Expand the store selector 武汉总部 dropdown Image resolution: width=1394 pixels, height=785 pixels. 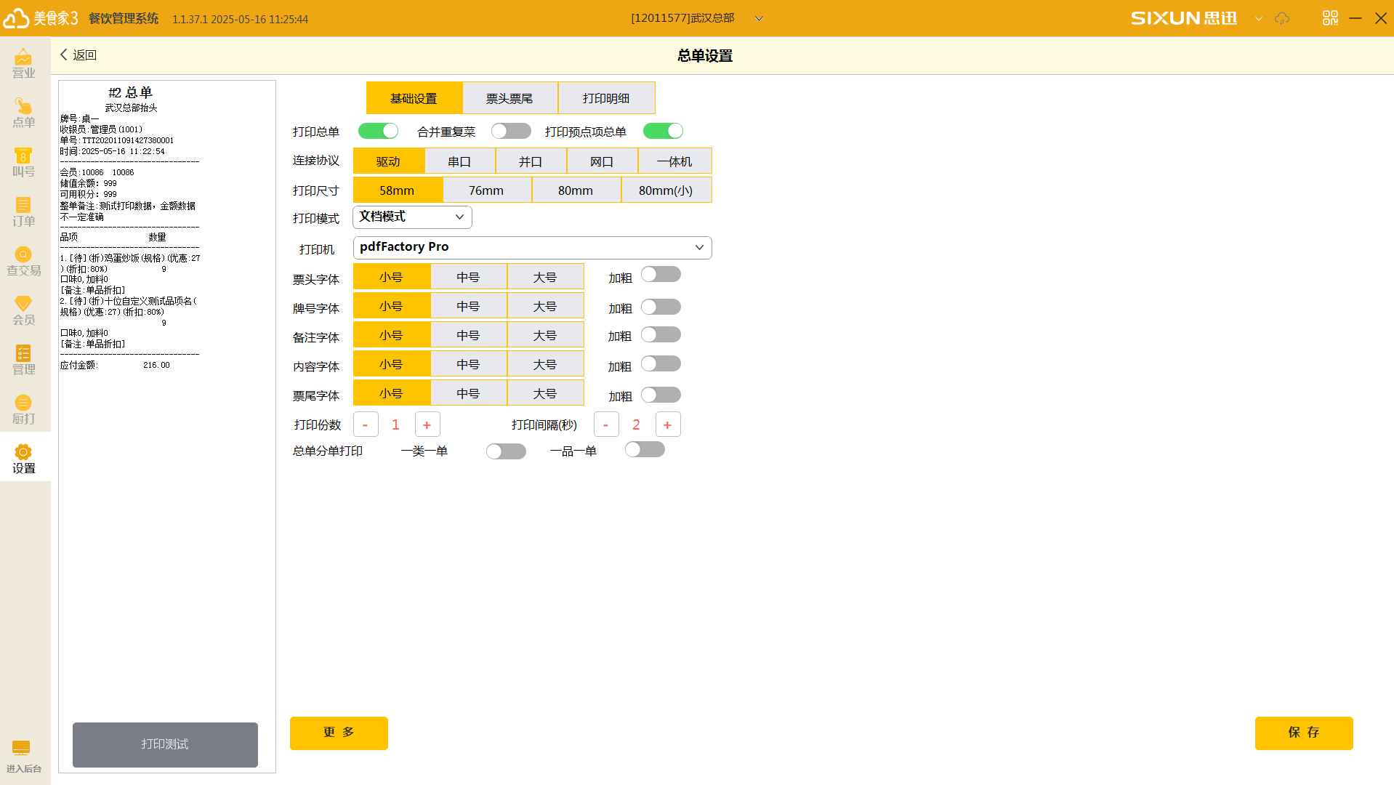coord(759,18)
